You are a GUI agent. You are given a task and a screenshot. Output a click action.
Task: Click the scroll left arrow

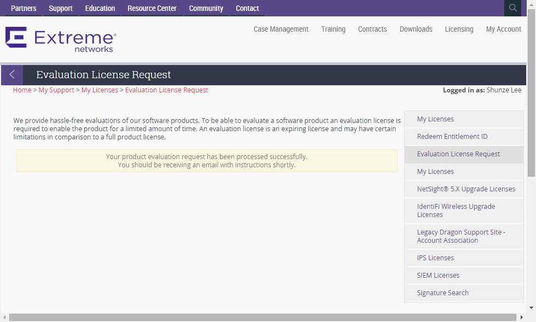tap(4, 317)
